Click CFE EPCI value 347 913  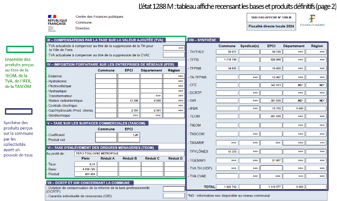click(x=271, y=85)
